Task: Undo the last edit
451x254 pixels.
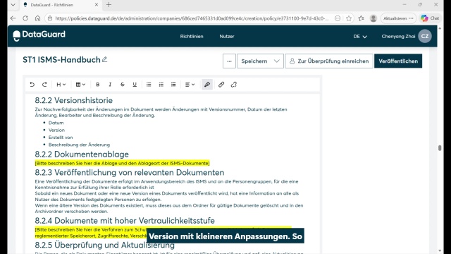Action: point(32,85)
